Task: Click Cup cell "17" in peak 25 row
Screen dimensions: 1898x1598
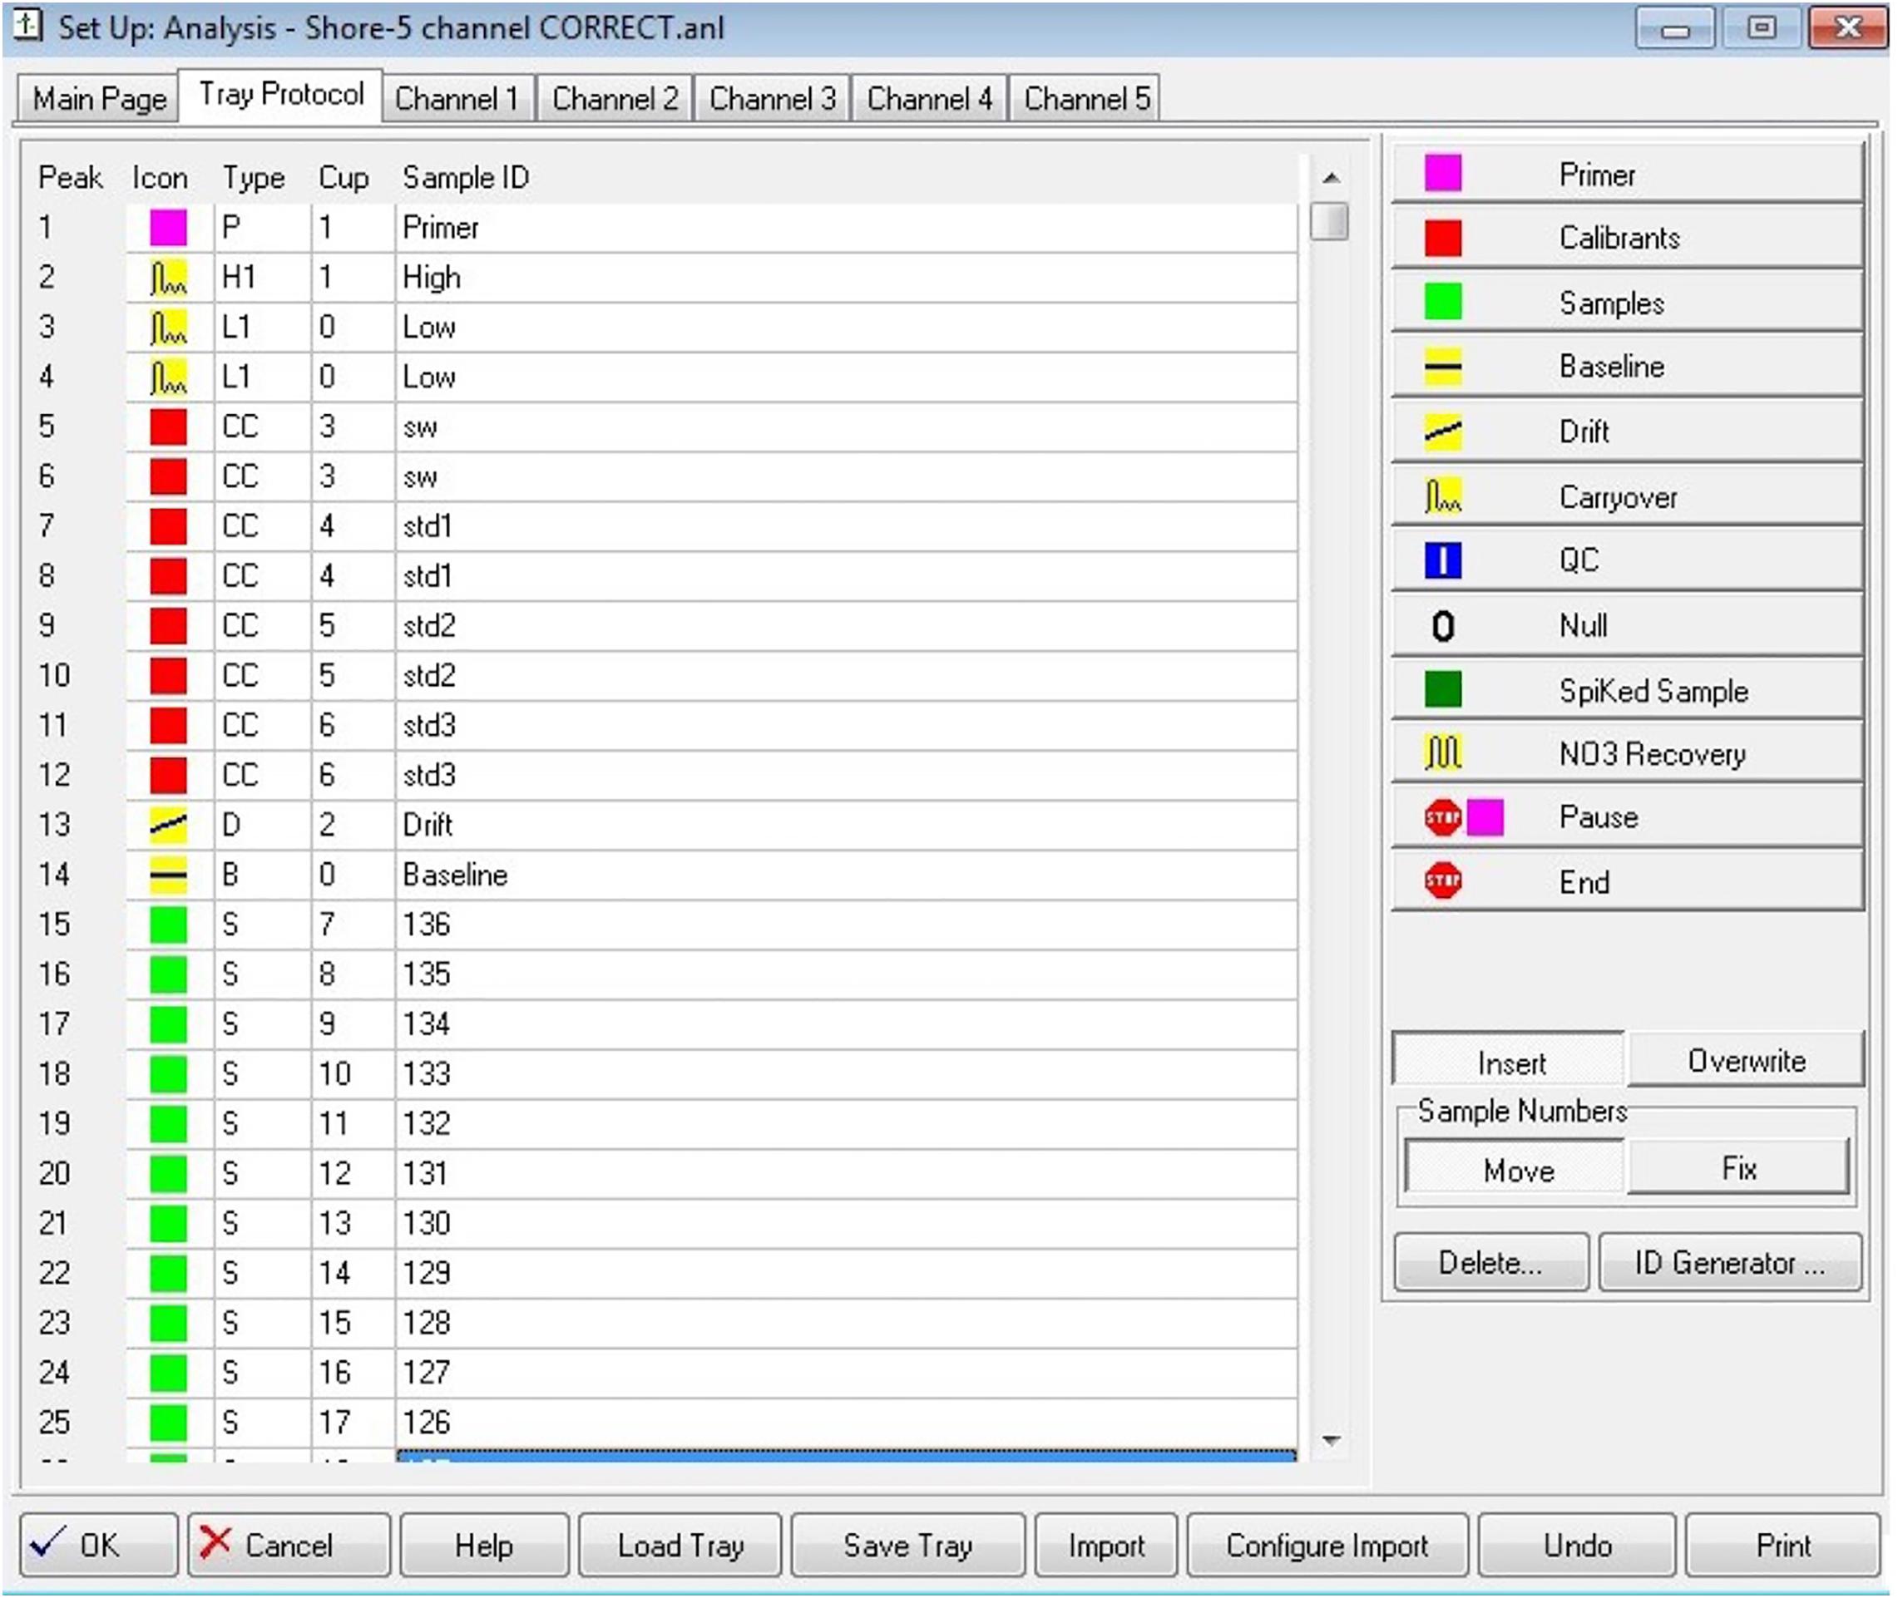Action: click(353, 1423)
